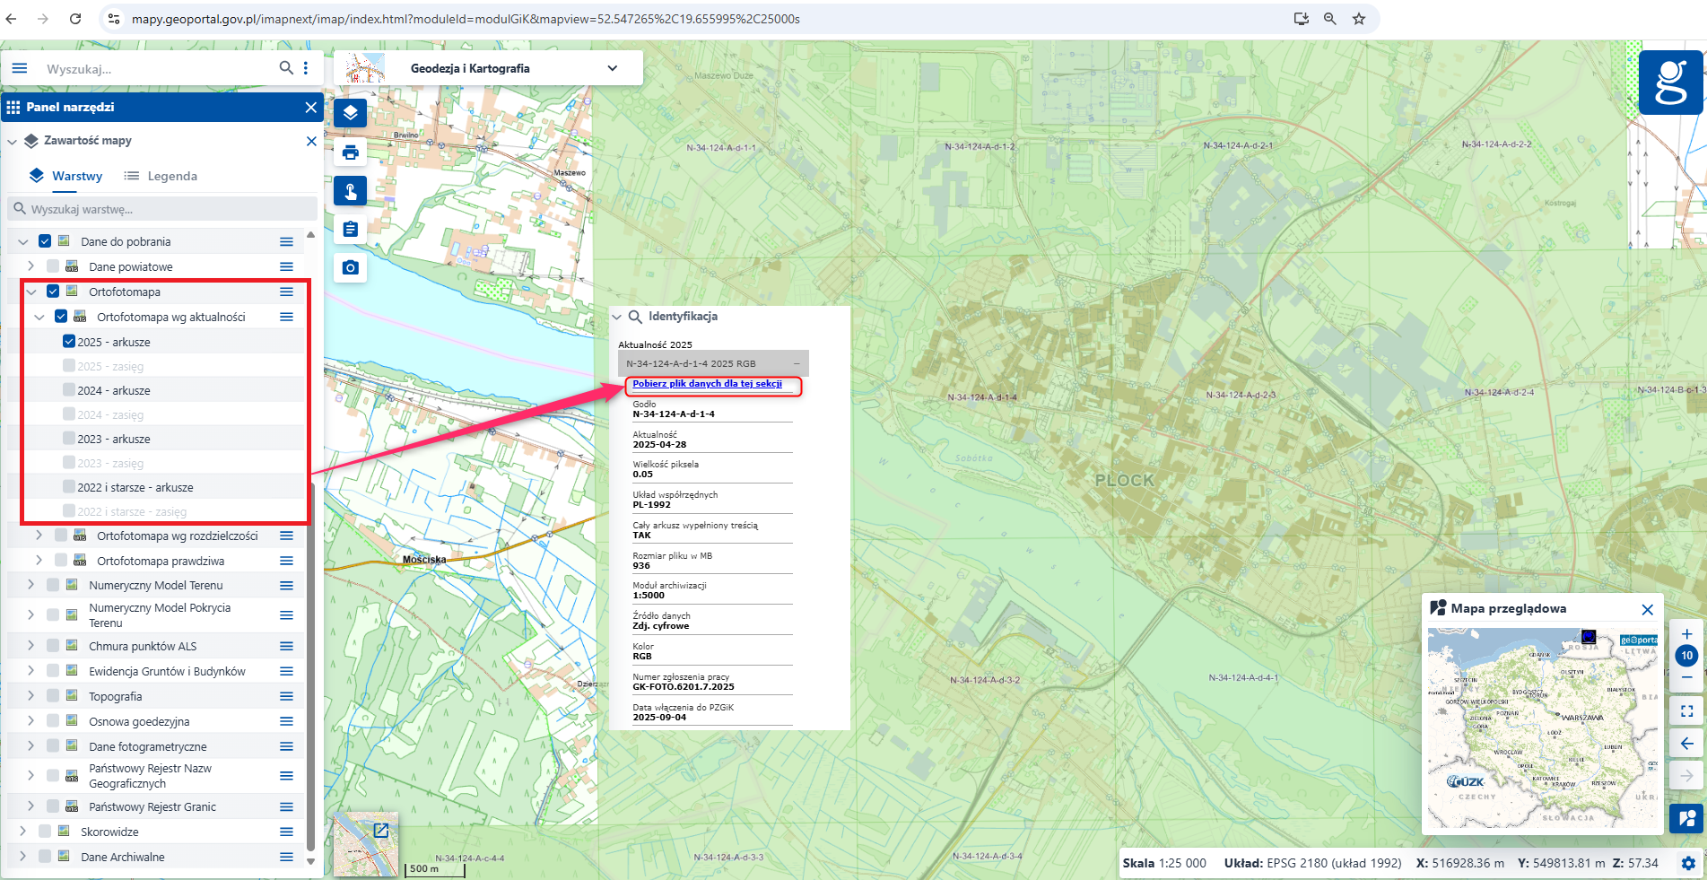Open options menu for Ortofotomapa layer
The height and width of the screenshot is (880, 1707).
pyautogui.click(x=286, y=292)
